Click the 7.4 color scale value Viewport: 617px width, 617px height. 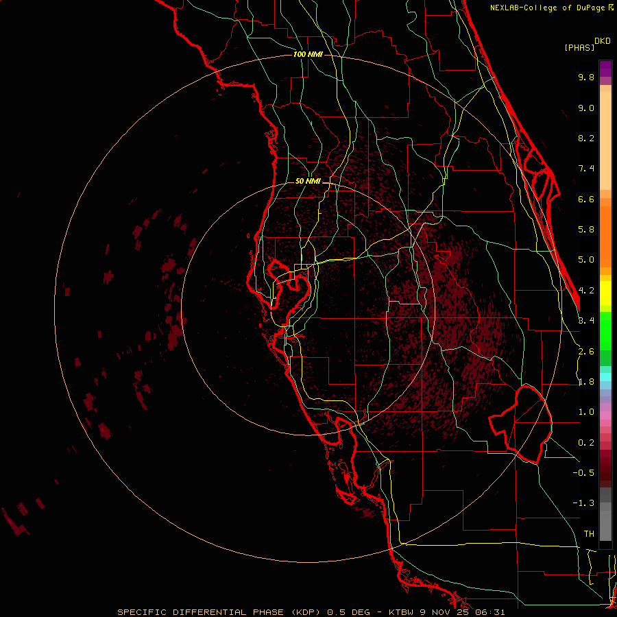(x=586, y=169)
